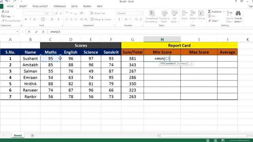The image size is (253, 142).
Task: Open the FORMULAS tab
Action: (x=60, y=6)
